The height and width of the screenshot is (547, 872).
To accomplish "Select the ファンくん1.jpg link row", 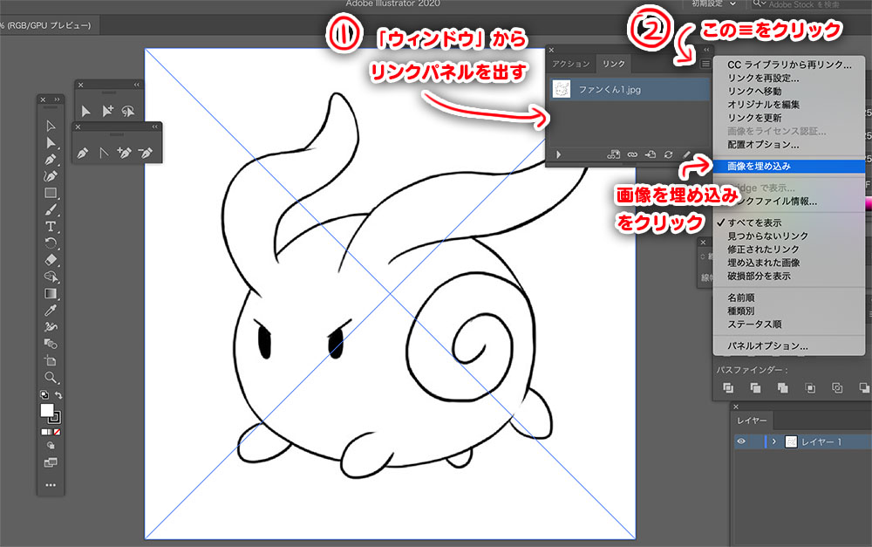I will 630,89.
